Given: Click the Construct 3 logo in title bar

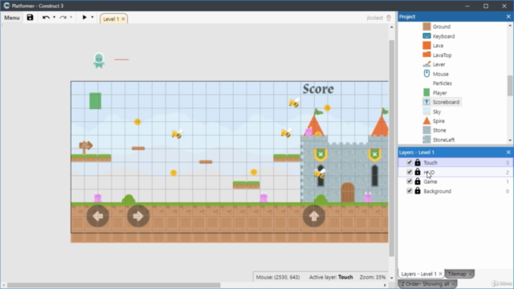Looking at the screenshot, I should pos(6,6).
